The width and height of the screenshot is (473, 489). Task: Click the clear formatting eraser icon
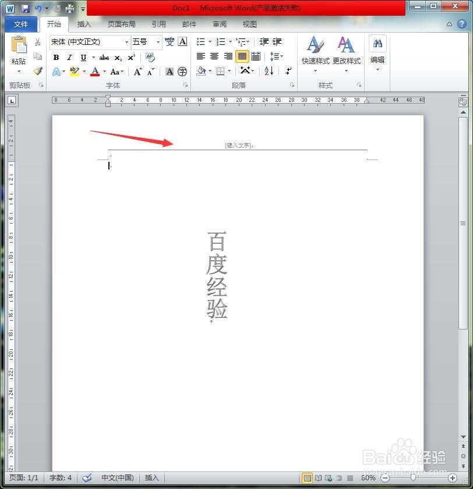(x=150, y=56)
